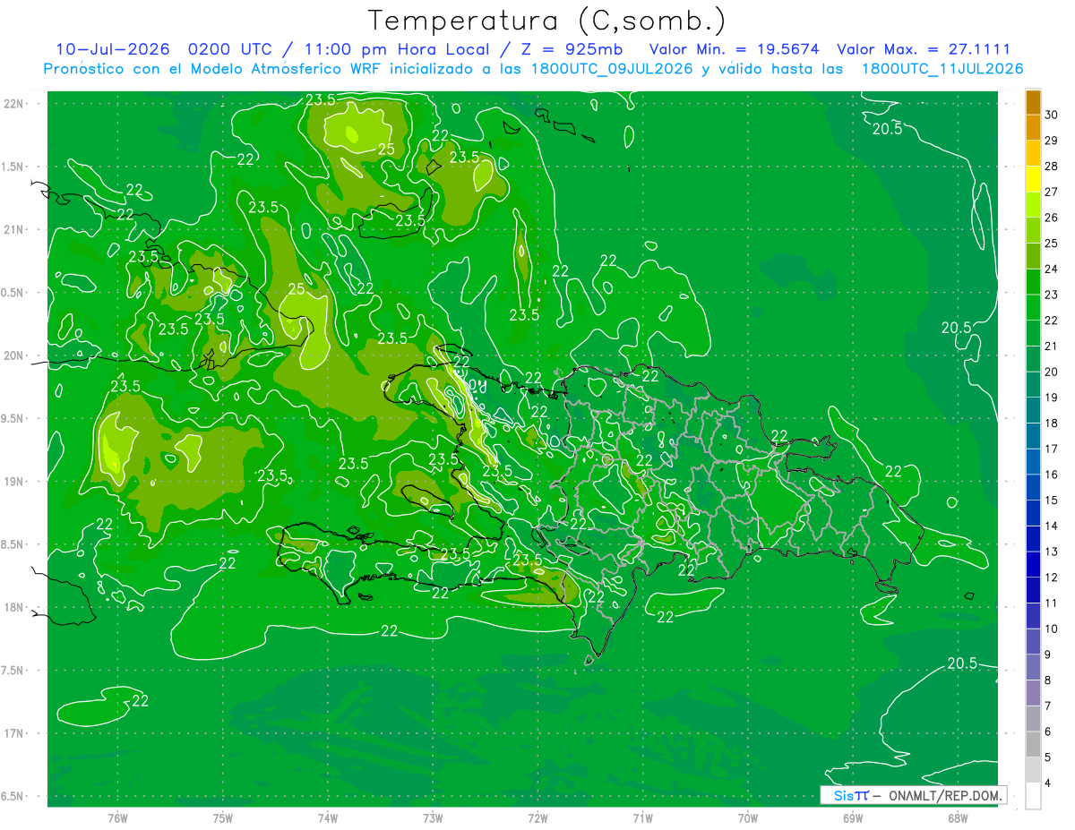This screenshot has width=1075, height=830.
Task: Click the '75W' longitude axis label
Action: [x=223, y=817]
